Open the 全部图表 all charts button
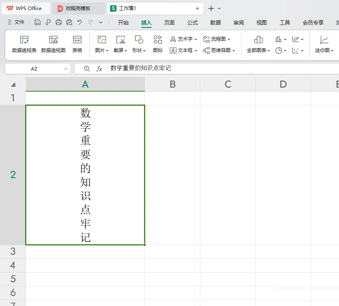The image size is (339, 306). click(258, 44)
